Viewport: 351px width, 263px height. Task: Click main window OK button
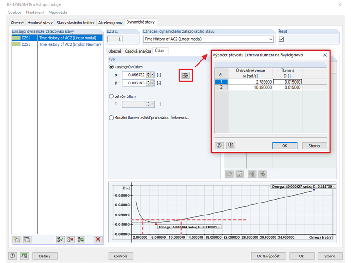(x=302, y=256)
